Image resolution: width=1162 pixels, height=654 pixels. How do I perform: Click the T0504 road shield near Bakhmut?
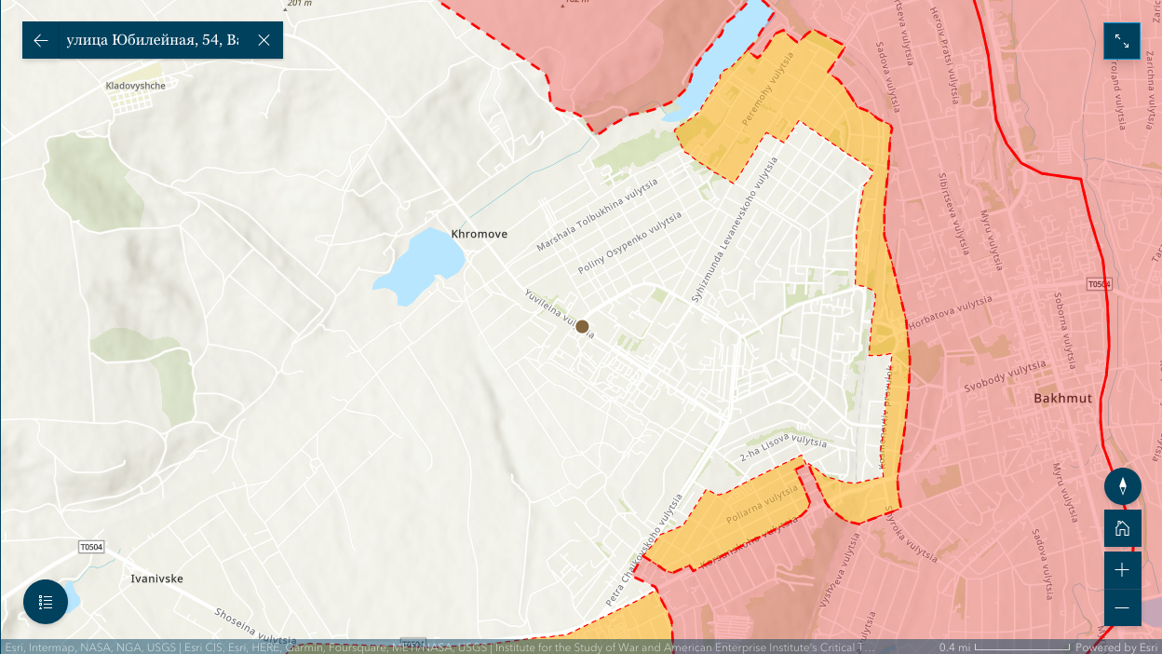tap(1100, 284)
